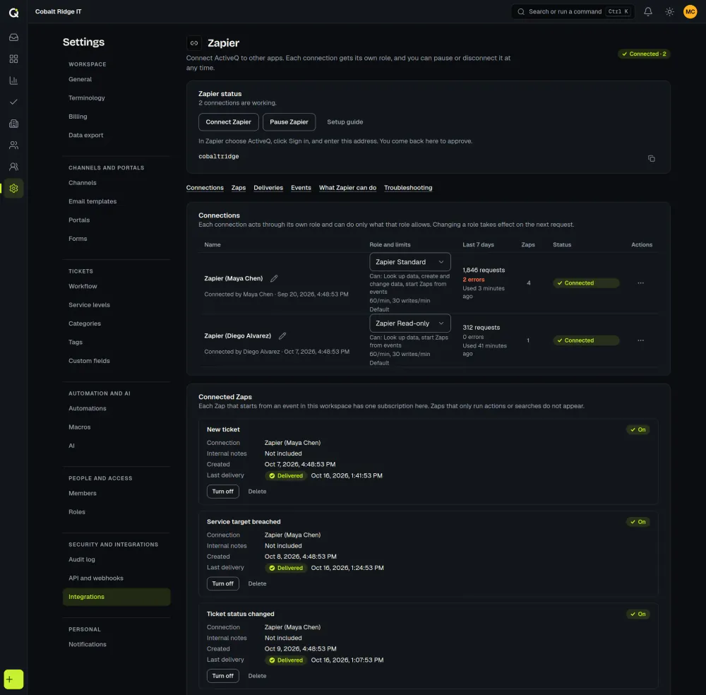
Task: Focus the Search or run a command field
Action: click(x=573, y=12)
